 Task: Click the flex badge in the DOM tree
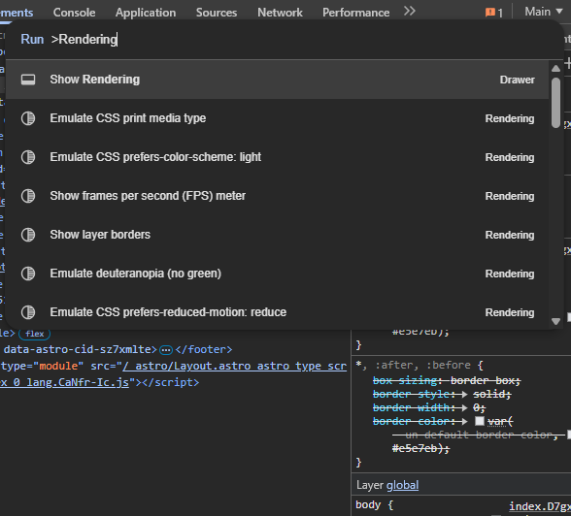(35, 334)
